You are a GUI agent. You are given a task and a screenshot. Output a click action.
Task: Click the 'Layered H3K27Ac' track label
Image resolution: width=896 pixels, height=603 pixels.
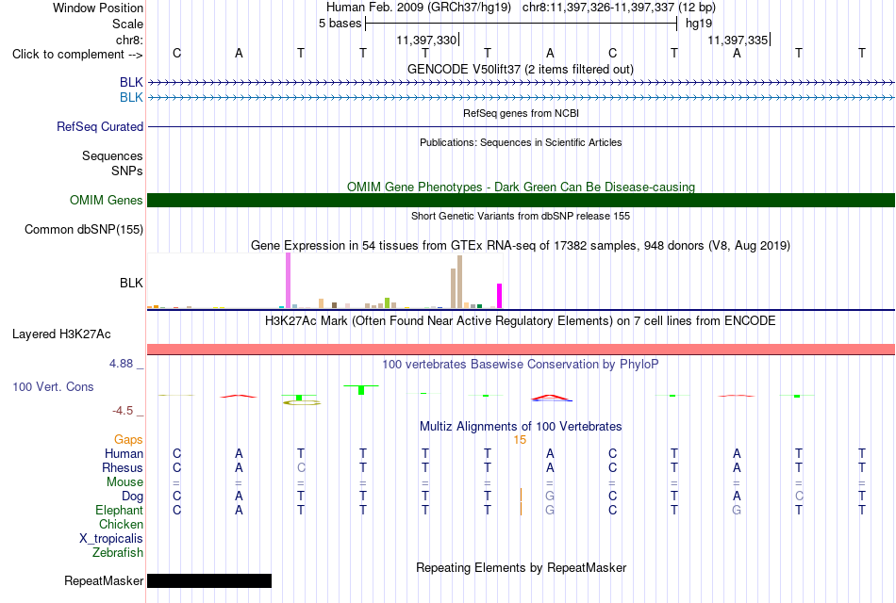61,334
